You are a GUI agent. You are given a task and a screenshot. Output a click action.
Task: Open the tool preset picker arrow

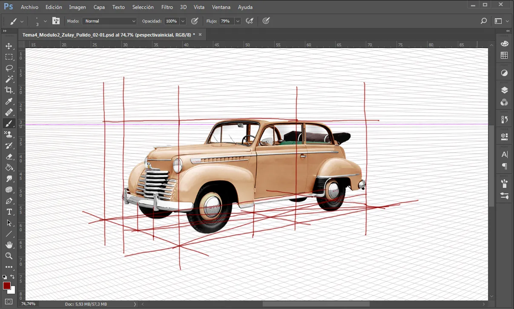(x=22, y=21)
